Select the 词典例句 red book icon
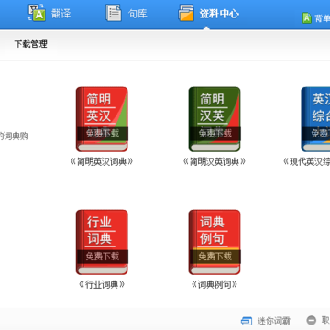This screenshot has height=330, width=330. coord(214,242)
